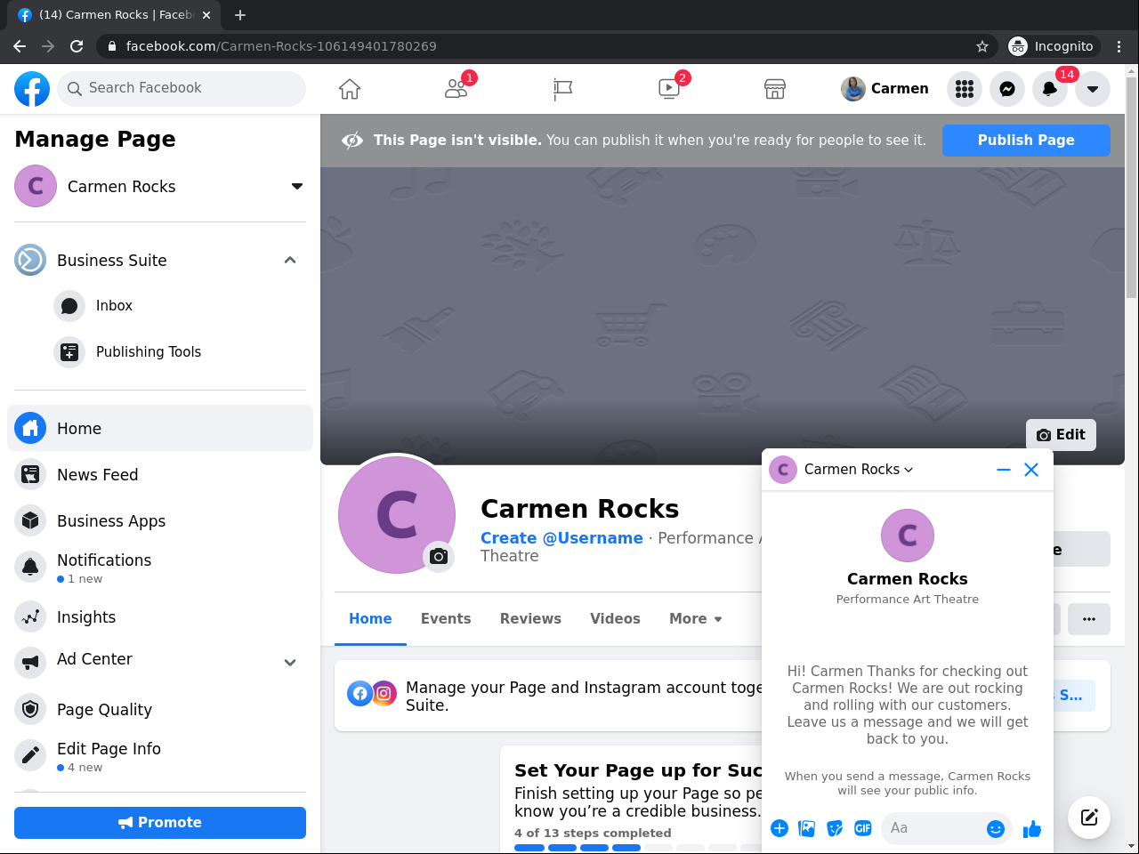
Task: Open the Chrome three-dot menu
Action: click(x=1119, y=46)
